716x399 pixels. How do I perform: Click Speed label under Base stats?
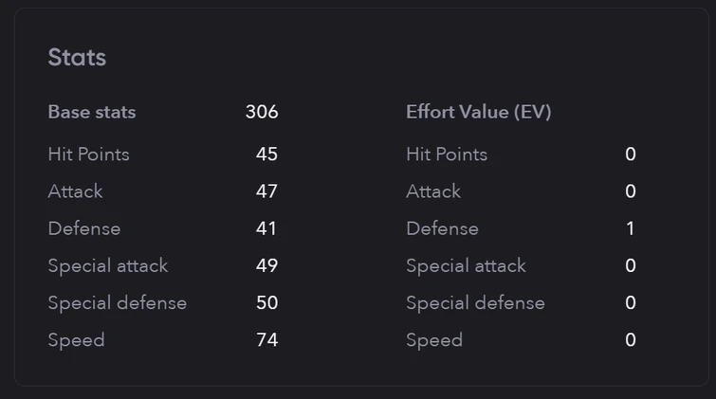tap(76, 339)
